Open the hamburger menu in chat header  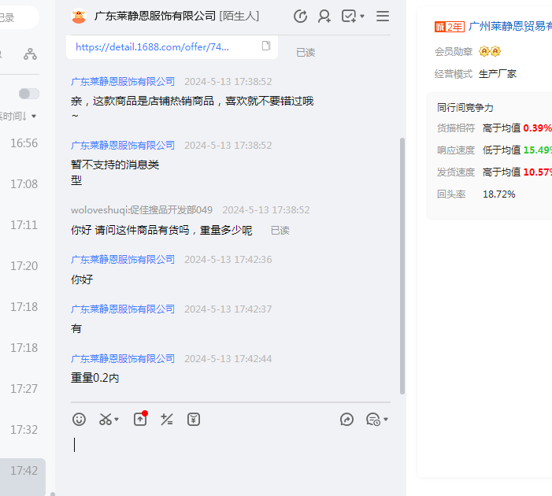(383, 17)
